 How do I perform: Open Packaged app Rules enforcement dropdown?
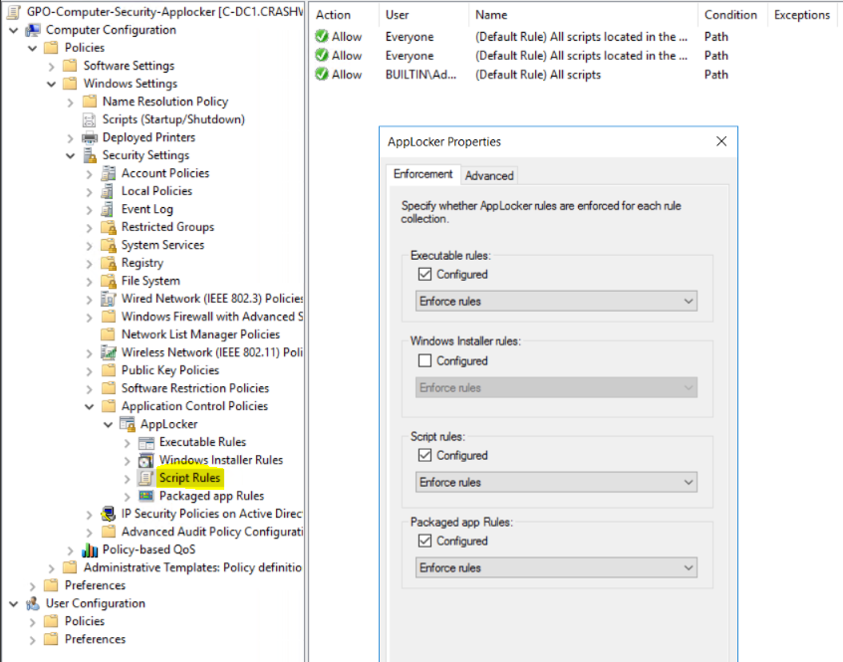pyautogui.click(x=556, y=567)
